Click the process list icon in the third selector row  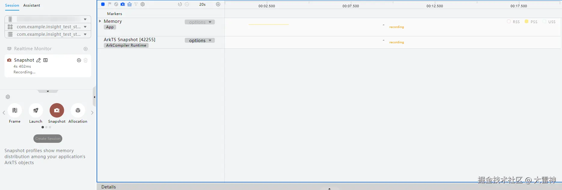click(x=10, y=34)
